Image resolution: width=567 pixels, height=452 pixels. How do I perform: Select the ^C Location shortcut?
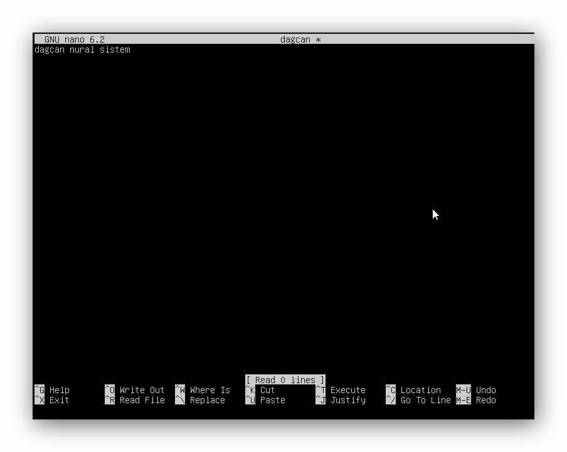[413, 390]
